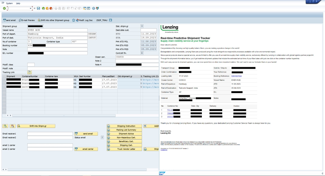Click Shift into other Shipment group
The image size is (325, 176).
tap(53, 20)
